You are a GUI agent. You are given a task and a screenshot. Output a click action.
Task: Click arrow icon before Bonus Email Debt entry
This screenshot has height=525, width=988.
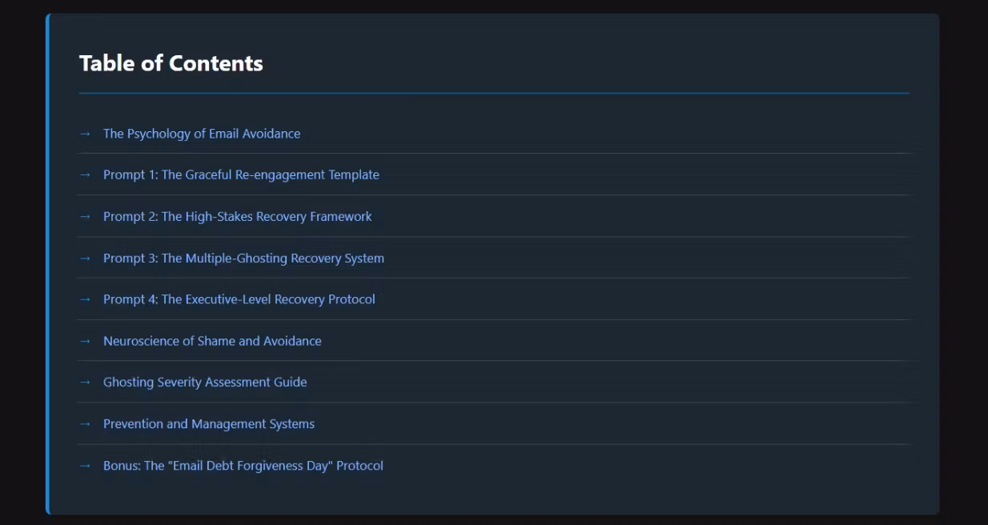[x=85, y=465]
